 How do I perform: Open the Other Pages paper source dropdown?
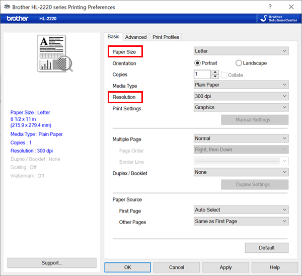pyautogui.click(x=241, y=221)
